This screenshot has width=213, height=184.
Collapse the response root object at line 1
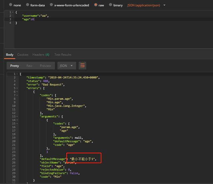click(17, 74)
